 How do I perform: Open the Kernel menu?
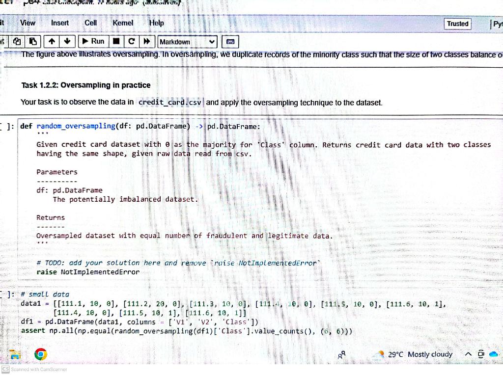pyautogui.click(x=123, y=23)
